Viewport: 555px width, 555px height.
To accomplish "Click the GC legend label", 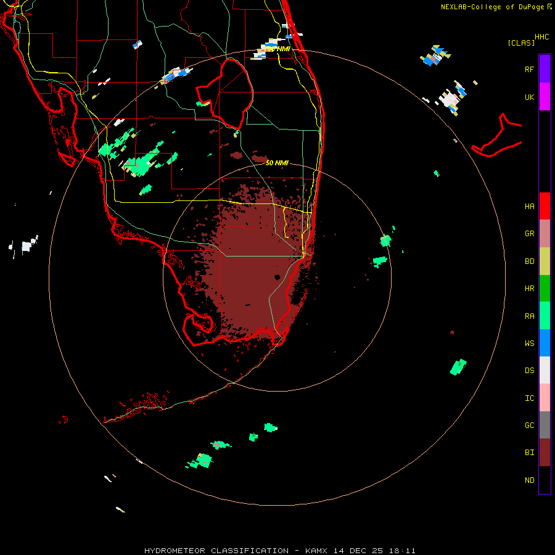I will [x=529, y=425].
